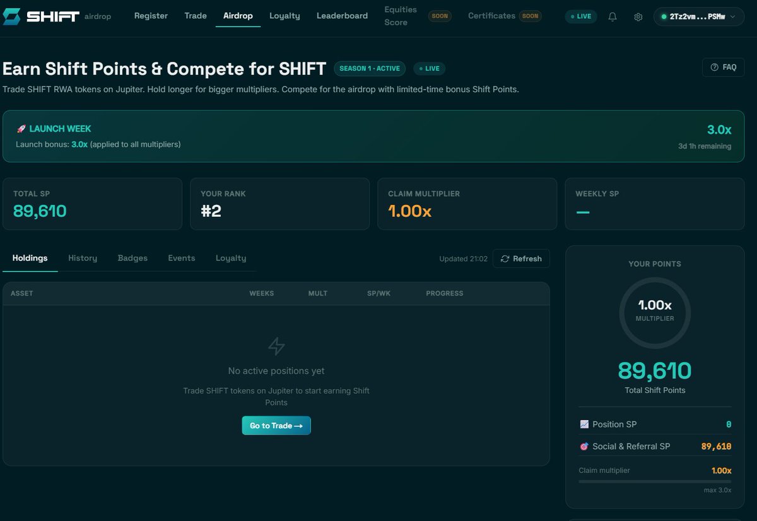Click the 'Total Shift Points' label
This screenshot has width=757, height=521.
(655, 390)
